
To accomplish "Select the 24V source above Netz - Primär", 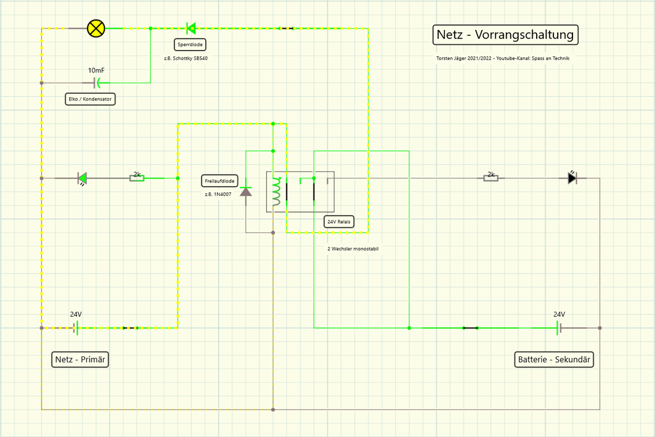I will [76, 328].
